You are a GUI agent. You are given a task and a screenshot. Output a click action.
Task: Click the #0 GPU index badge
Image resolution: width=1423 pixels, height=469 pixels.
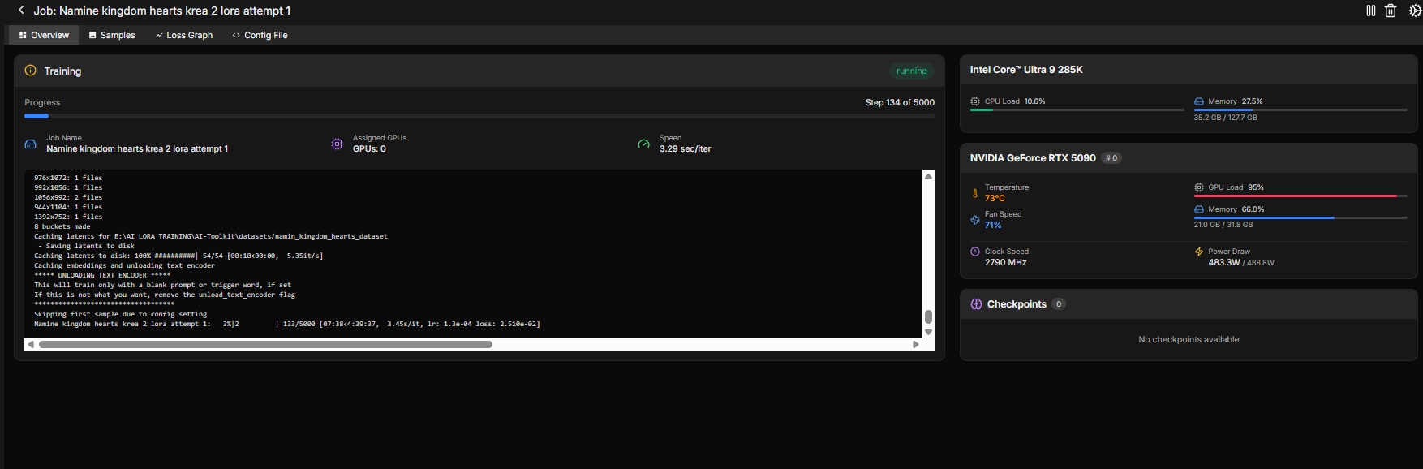coord(1111,158)
